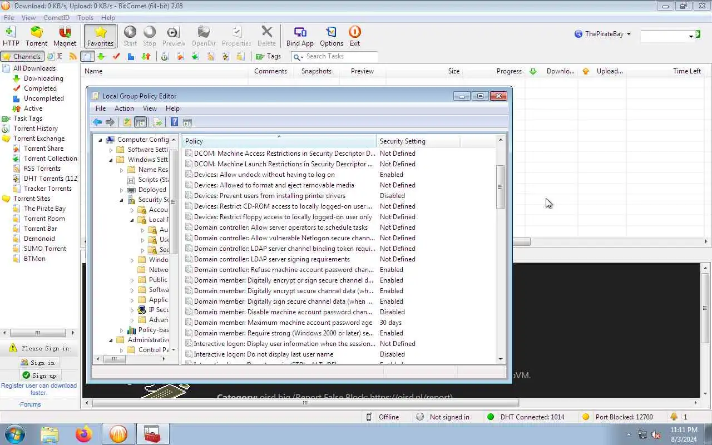Click Back arrow in Group Policy Editor toolbar
Screen dimensions: 712x445
98,122
